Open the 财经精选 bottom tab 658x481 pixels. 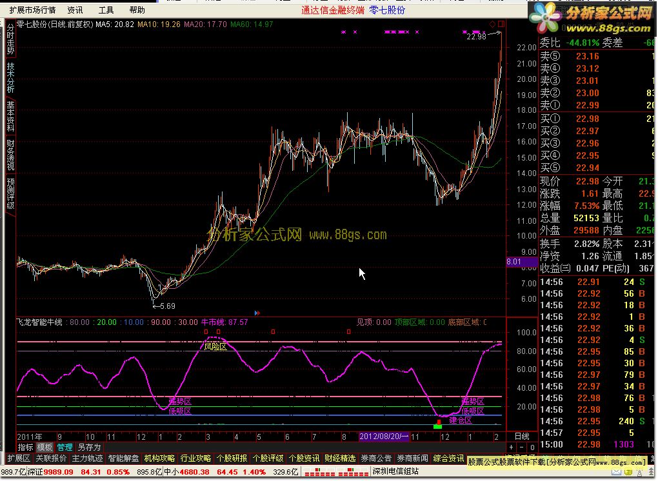(x=340, y=458)
